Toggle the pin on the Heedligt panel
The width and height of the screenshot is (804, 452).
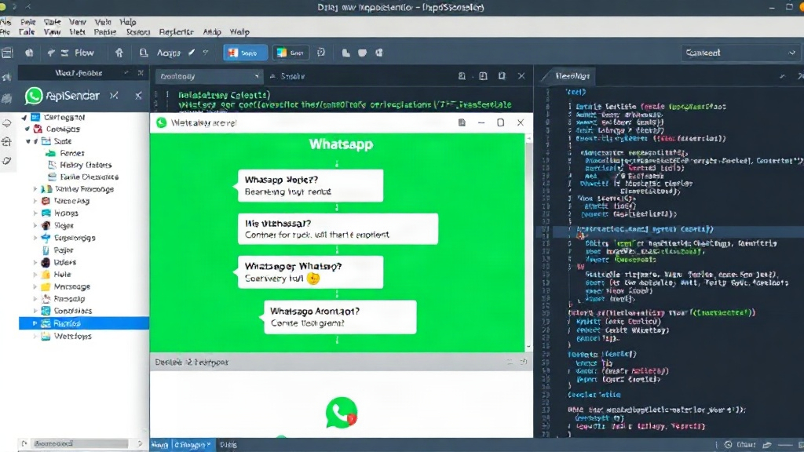pyautogui.click(x=782, y=76)
